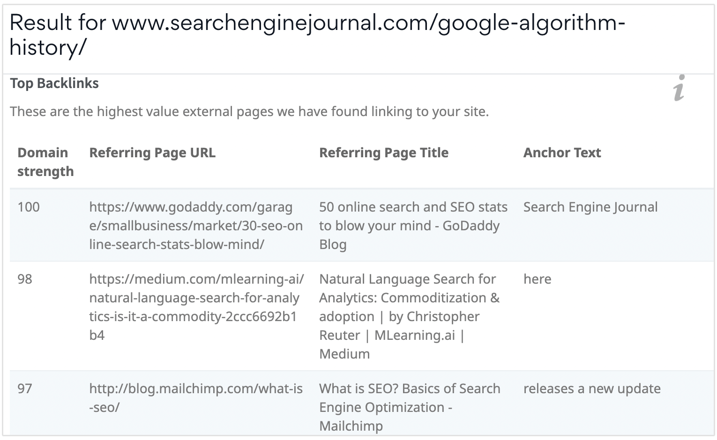Click the domain strength value 98

coord(25,279)
